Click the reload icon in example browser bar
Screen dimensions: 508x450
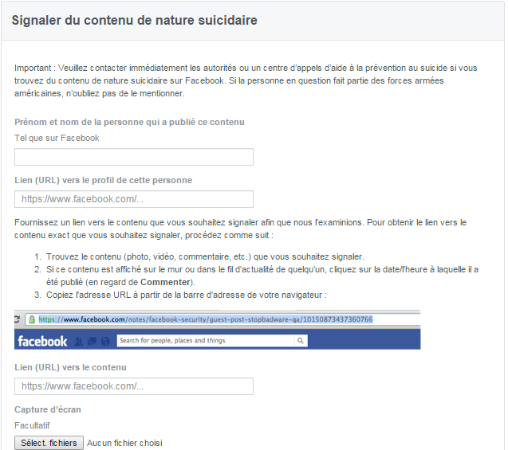point(17,319)
